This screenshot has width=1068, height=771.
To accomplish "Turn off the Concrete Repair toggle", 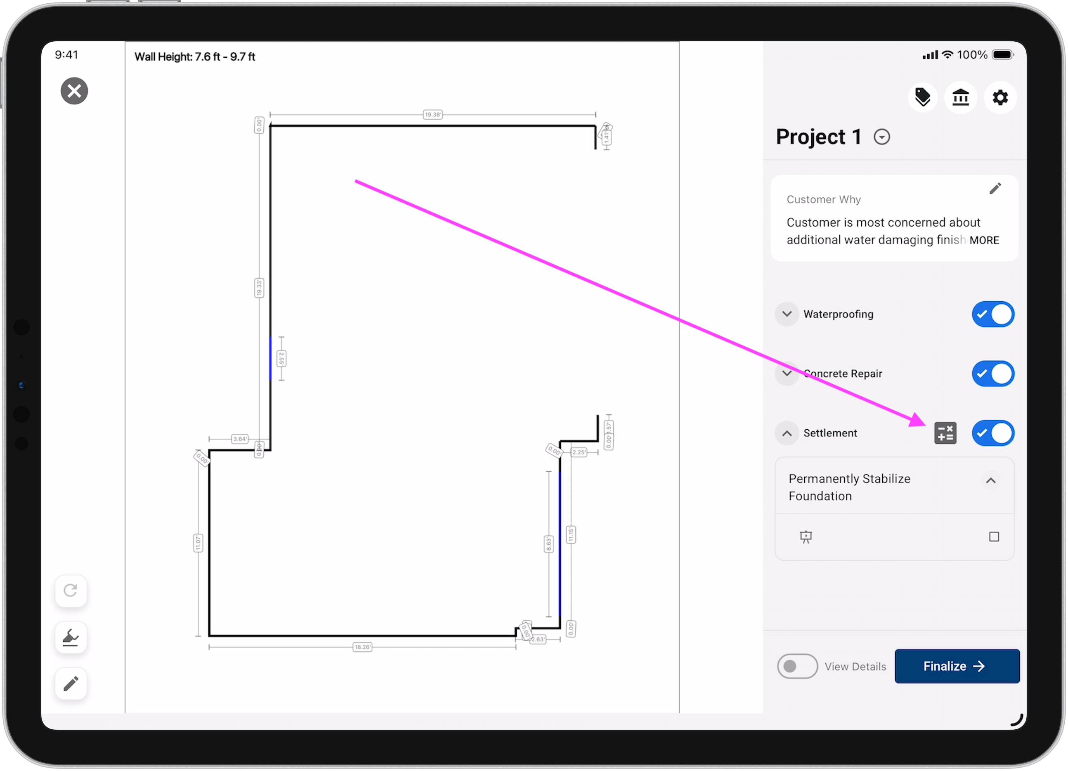I will click(x=992, y=374).
